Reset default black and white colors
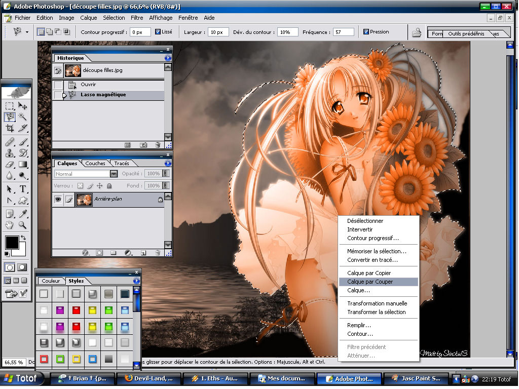 point(7,254)
